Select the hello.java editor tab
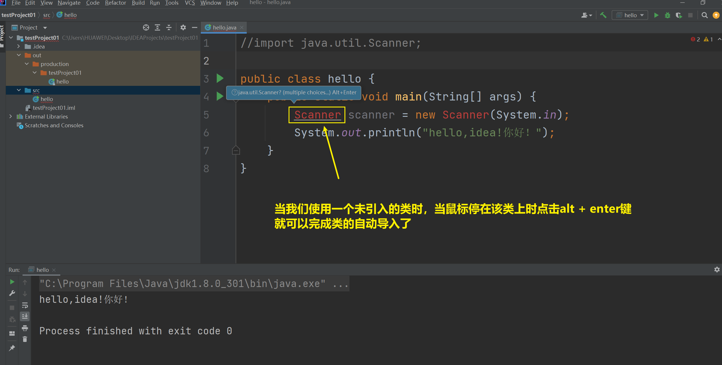Image resolution: width=722 pixels, height=365 pixels. [224, 27]
